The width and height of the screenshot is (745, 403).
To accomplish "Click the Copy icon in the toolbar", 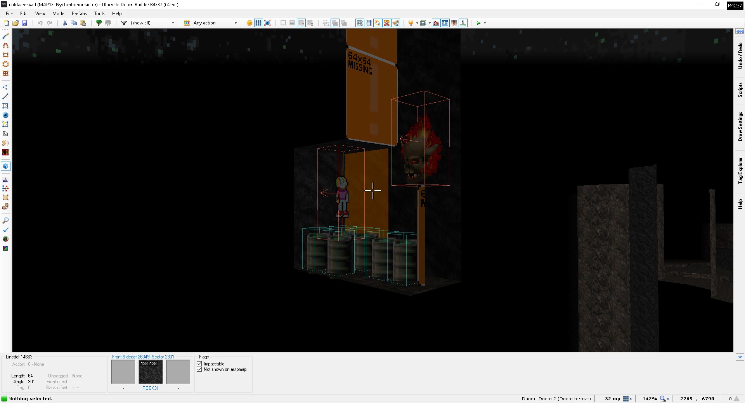I will click(x=74, y=23).
